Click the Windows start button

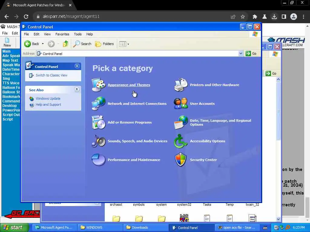[x=14, y=227]
